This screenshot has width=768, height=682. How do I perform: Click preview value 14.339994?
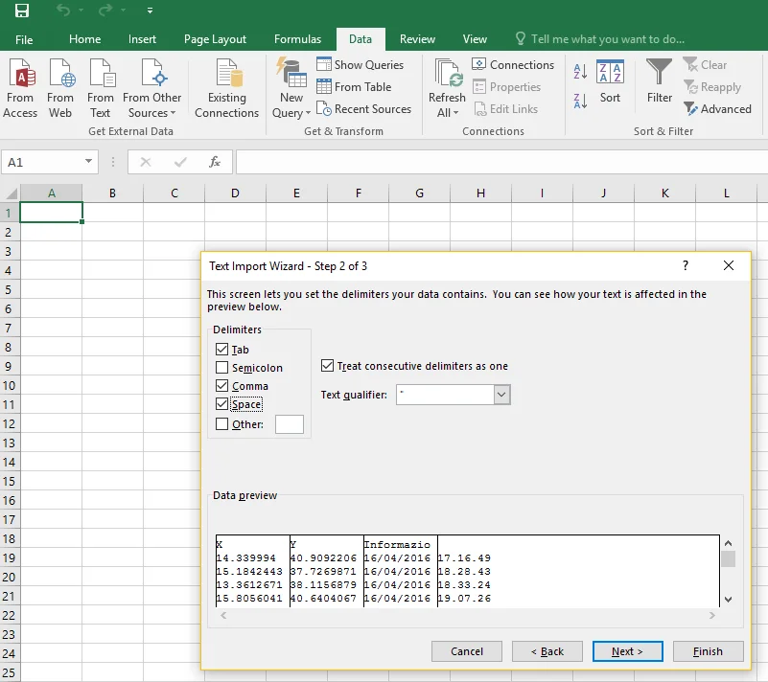245,557
